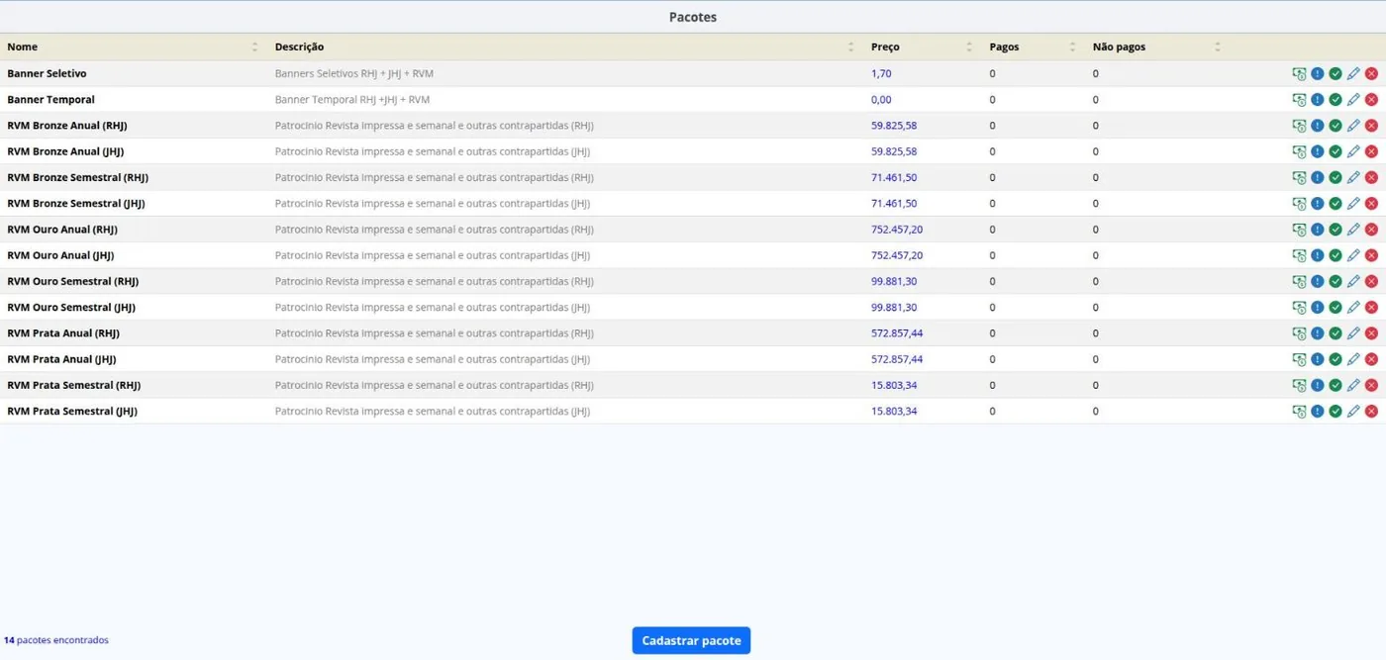Image resolution: width=1386 pixels, height=660 pixels.
Task: Click the green checkmark for RVM Ouro Anual (JHJ)
Action: [1336, 255]
